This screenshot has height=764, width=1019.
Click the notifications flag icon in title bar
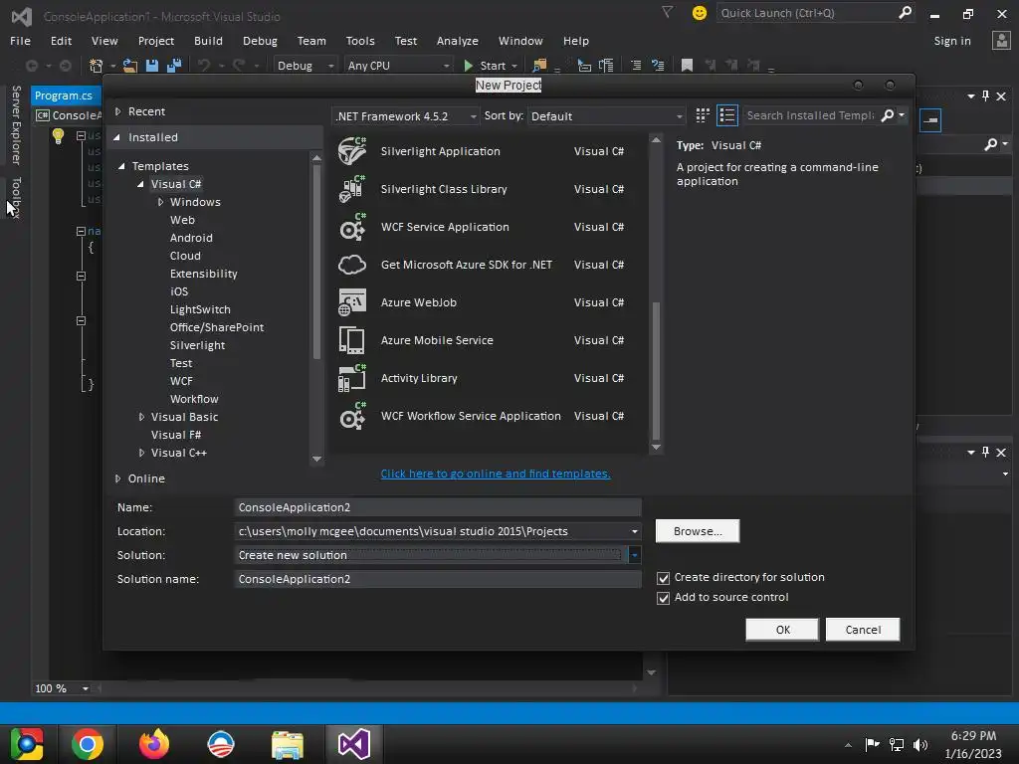(667, 12)
